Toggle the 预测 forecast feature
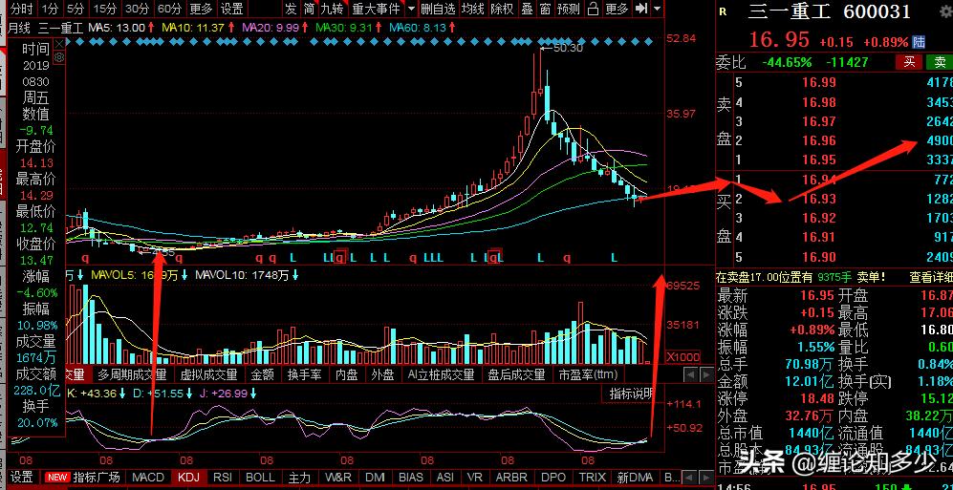Screen dimensions: 953x490 (569, 9)
